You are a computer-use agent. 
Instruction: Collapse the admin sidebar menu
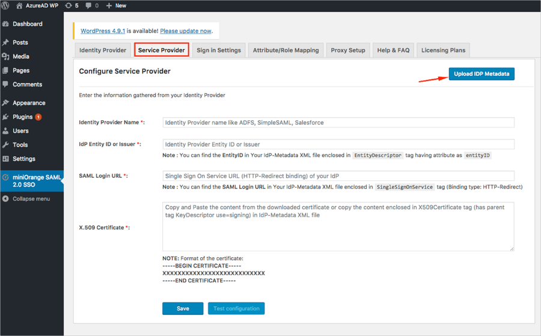point(31,199)
